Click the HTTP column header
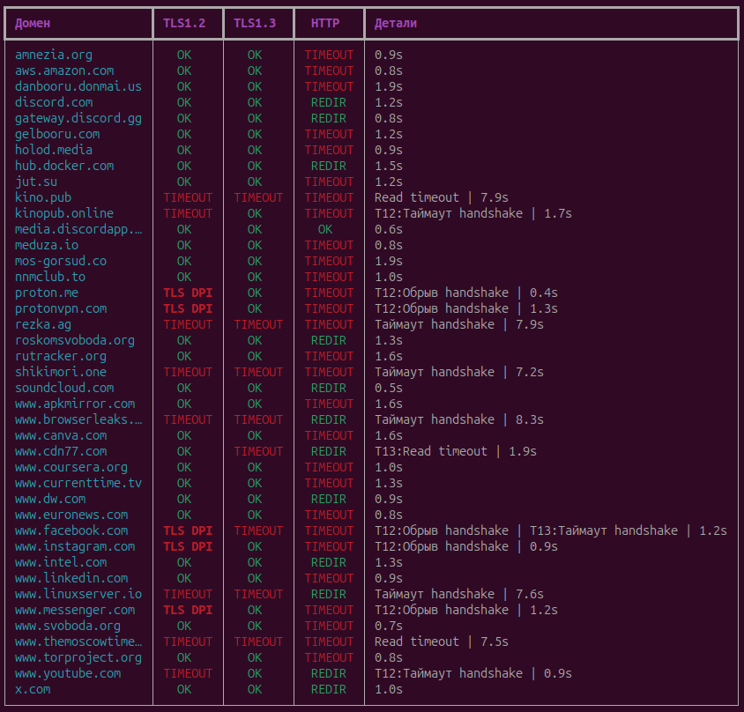 tap(325, 24)
